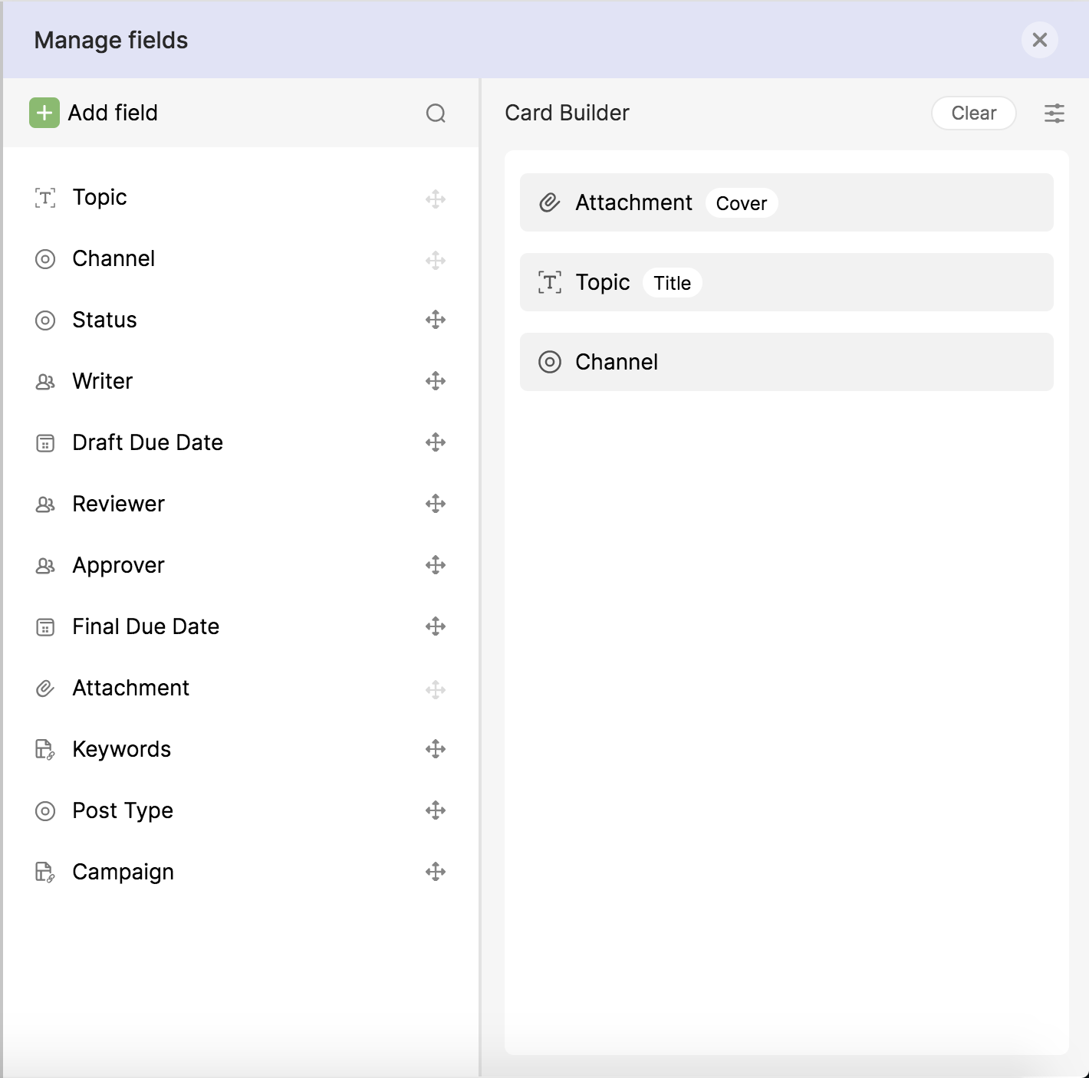Click the Add field label
Image resolution: width=1089 pixels, height=1078 pixels.
113,113
